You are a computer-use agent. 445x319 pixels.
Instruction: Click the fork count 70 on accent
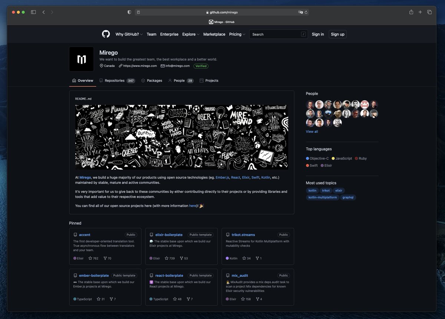click(107, 258)
